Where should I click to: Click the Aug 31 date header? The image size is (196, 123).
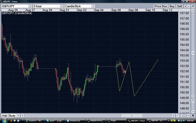pos(64,10)
